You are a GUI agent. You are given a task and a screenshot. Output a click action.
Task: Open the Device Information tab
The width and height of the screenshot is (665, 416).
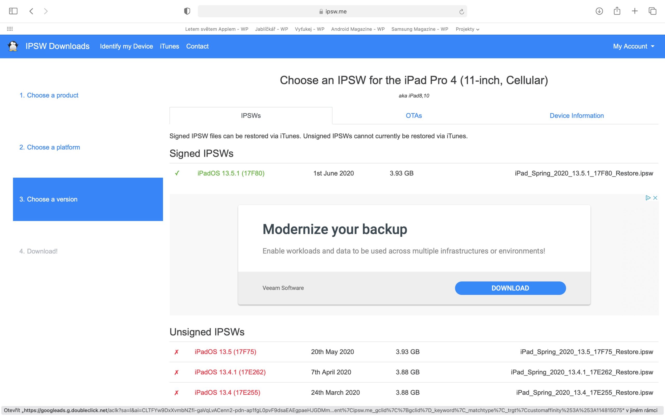[x=576, y=115]
